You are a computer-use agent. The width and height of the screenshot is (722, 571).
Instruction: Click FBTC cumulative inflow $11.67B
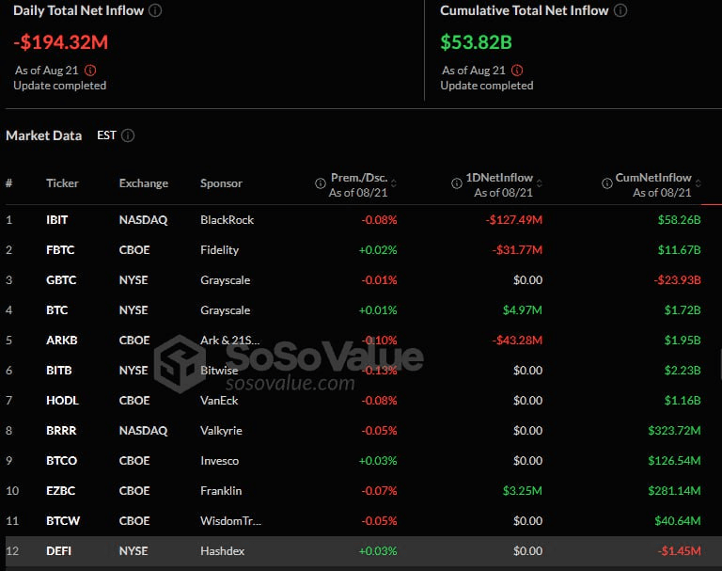click(x=679, y=250)
